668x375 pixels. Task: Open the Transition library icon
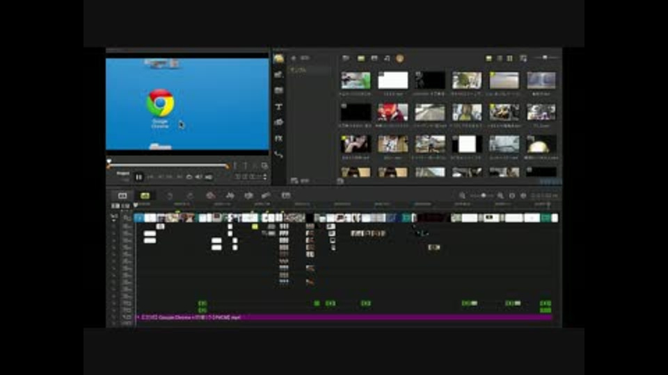[x=278, y=90]
